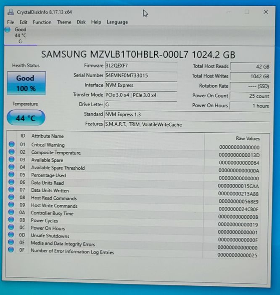
Task: Click the blue drive status orb beside Good 44 °C
Action: (x=8, y=29)
